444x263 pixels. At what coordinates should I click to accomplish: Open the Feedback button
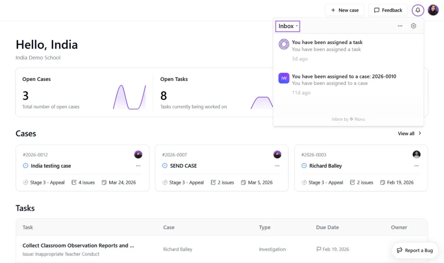[x=388, y=10]
